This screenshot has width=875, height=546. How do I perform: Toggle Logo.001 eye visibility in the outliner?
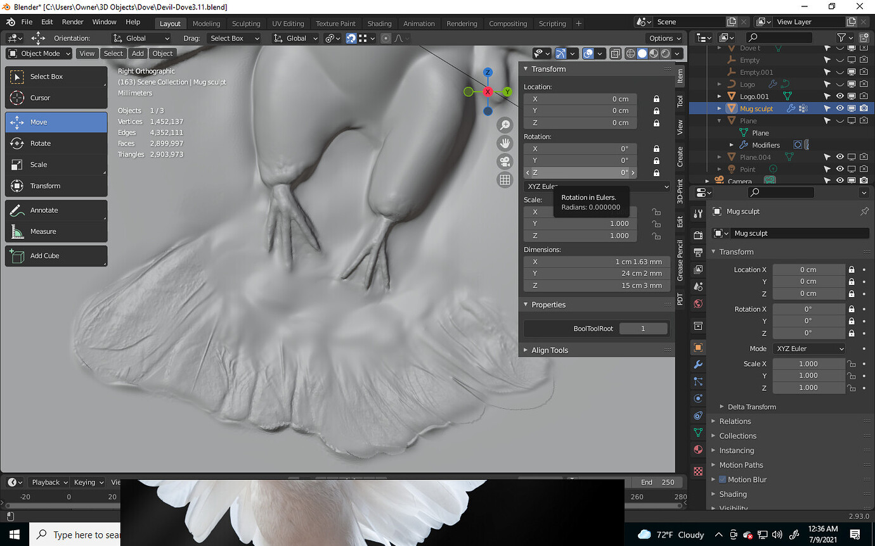[839, 96]
